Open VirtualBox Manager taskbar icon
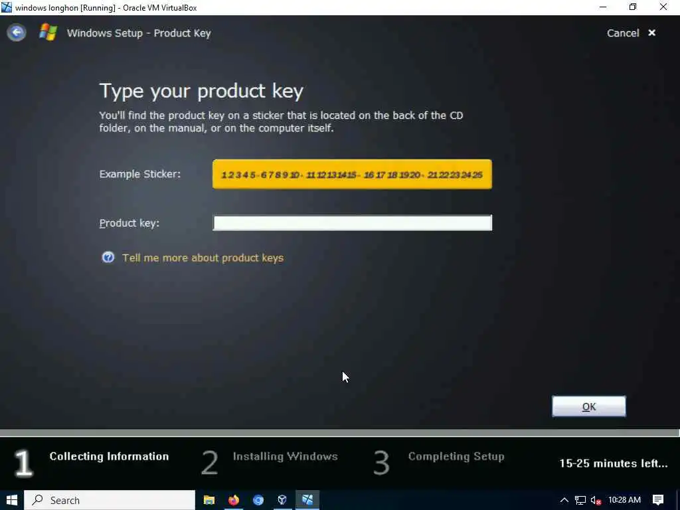The width and height of the screenshot is (680, 510). coord(282,500)
